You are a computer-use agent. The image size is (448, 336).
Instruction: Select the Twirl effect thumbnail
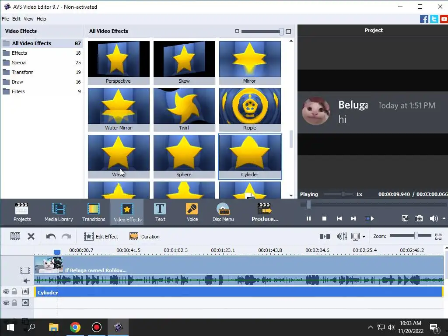click(184, 109)
